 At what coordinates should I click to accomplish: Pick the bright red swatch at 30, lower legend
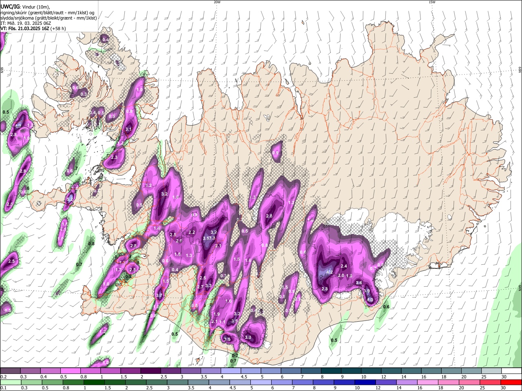point(511,382)
